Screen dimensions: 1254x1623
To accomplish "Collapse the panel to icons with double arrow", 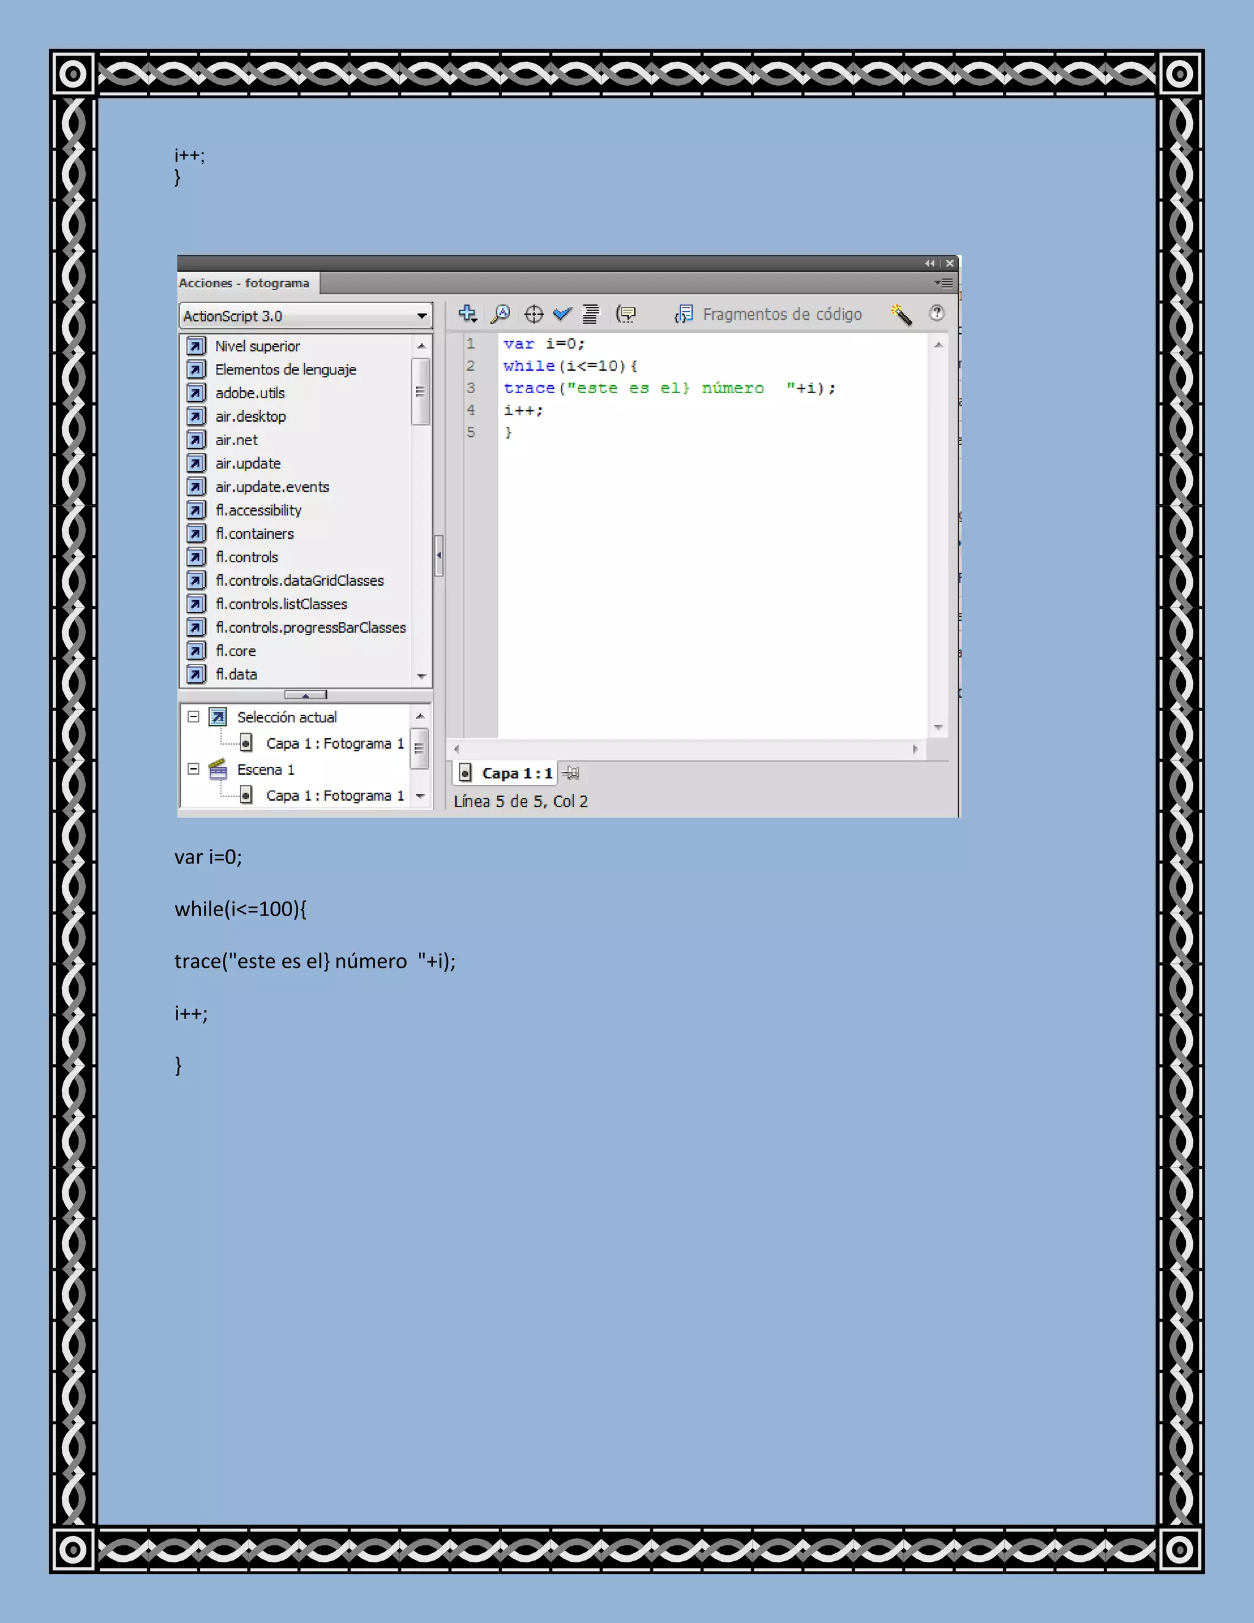I will coord(929,263).
